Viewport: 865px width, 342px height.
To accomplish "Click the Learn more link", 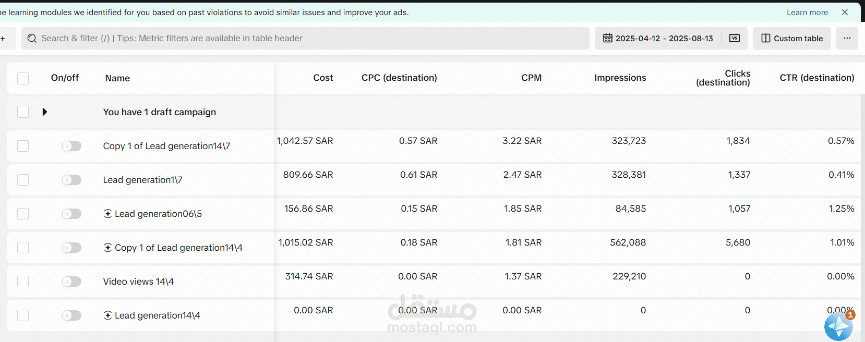I will pyautogui.click(x=807, y=13).
